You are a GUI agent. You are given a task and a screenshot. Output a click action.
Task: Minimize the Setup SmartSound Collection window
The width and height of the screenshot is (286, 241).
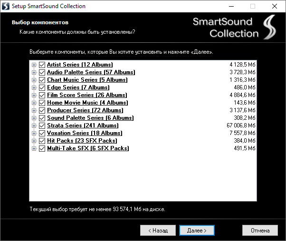click(x=231, y=6)
